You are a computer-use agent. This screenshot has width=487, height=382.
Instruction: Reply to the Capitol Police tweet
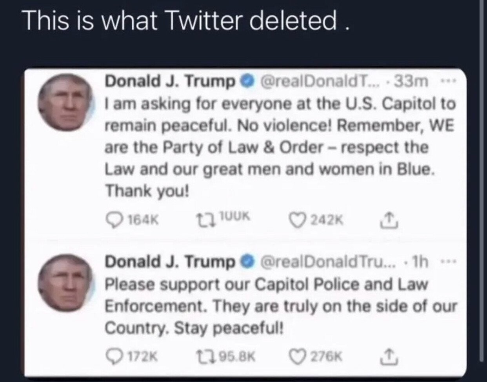(114, 357)
